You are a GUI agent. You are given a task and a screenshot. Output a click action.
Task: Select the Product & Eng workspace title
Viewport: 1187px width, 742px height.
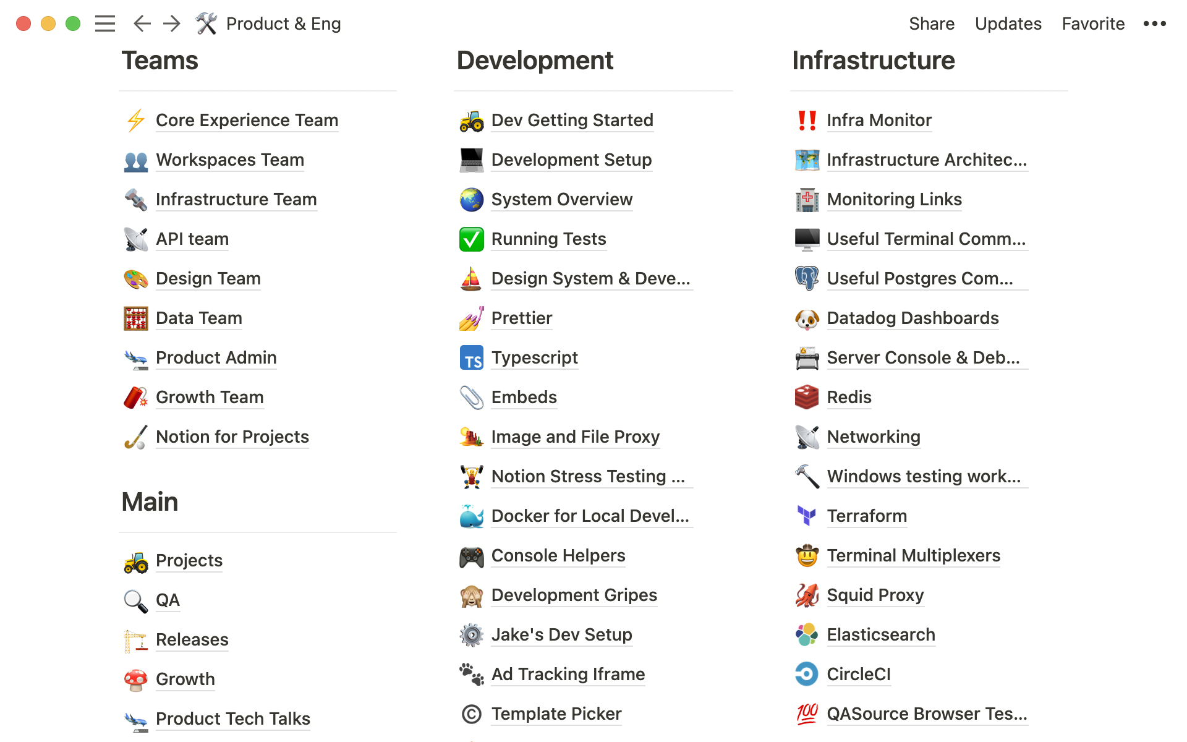tap(283, 23)
